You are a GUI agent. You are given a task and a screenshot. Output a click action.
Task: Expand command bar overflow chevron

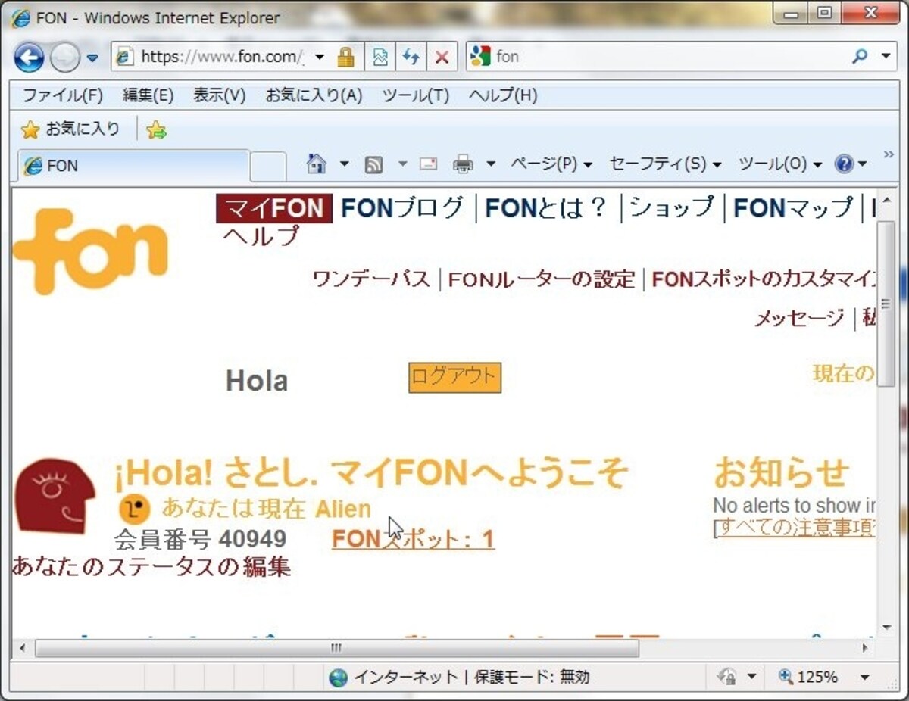[x=889, y=155]
